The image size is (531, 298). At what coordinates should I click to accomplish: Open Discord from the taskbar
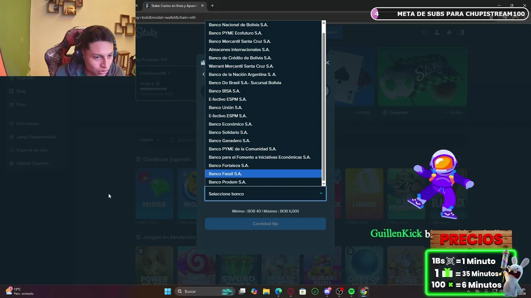point(327,291)
